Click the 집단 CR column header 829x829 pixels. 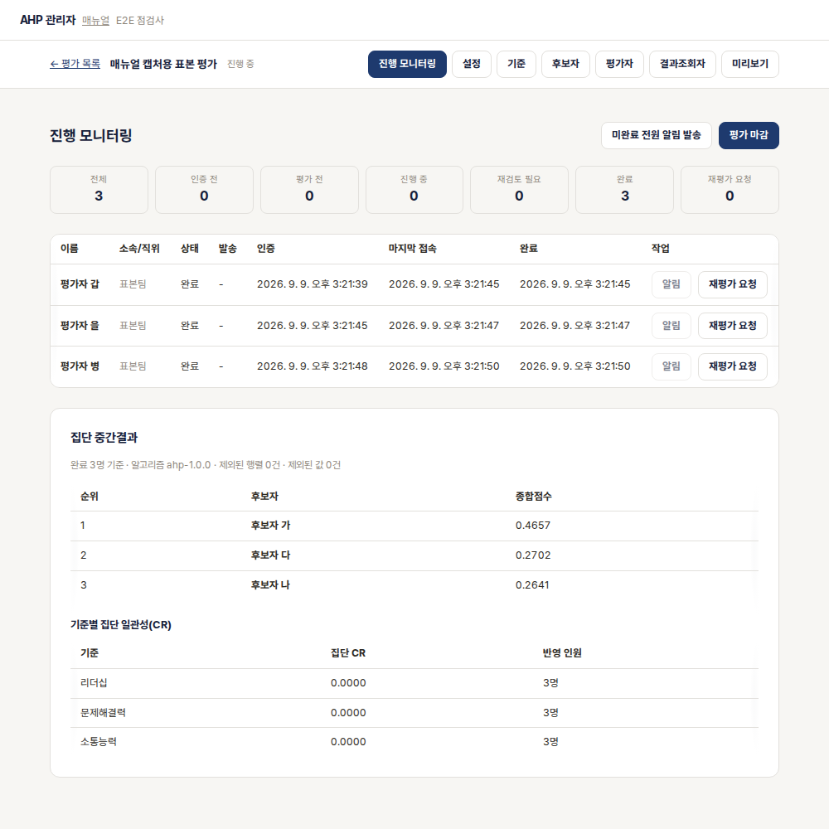pyautogui.click(x=348, y=653)
